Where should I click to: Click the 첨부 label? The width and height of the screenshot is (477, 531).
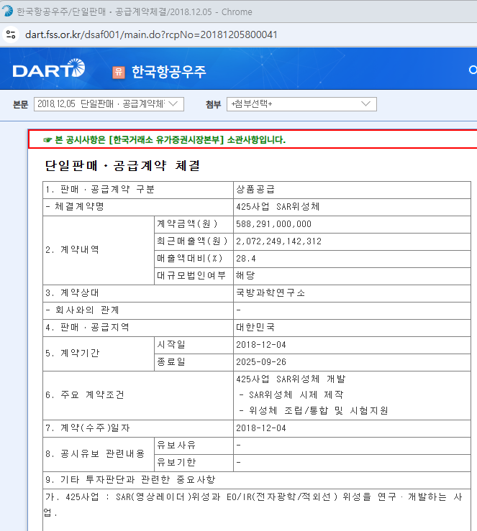(x=213, y=105)
